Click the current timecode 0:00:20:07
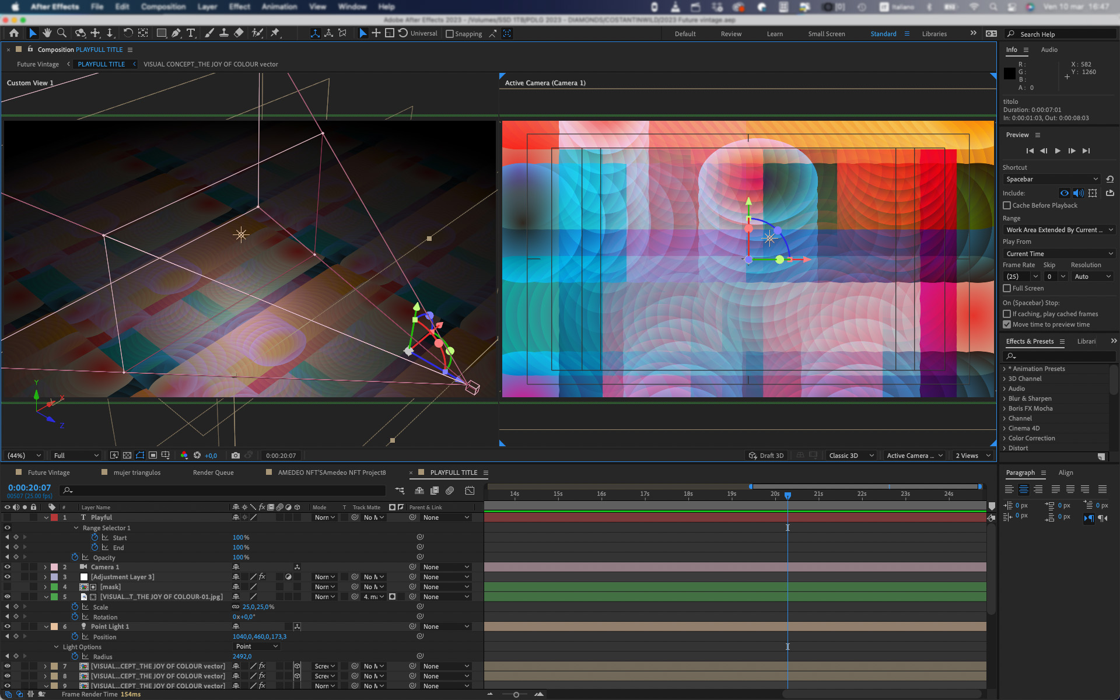This screenshot has height=700, width=1120. click(29, 488)
